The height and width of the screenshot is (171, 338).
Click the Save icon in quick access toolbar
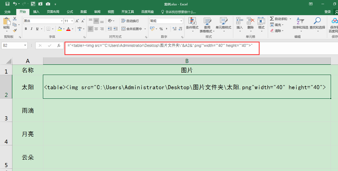(x=8, y=4)
